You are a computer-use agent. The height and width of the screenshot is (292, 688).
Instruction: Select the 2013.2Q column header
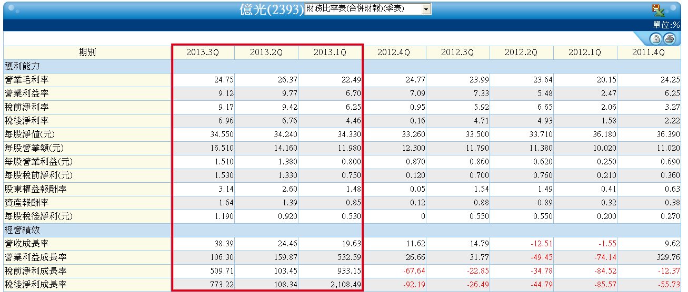click(x=266, y=53)
